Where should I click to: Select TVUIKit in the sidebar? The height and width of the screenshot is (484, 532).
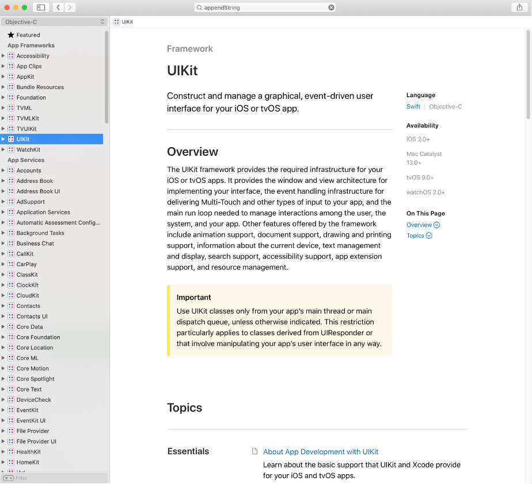(x=26, y=129)
